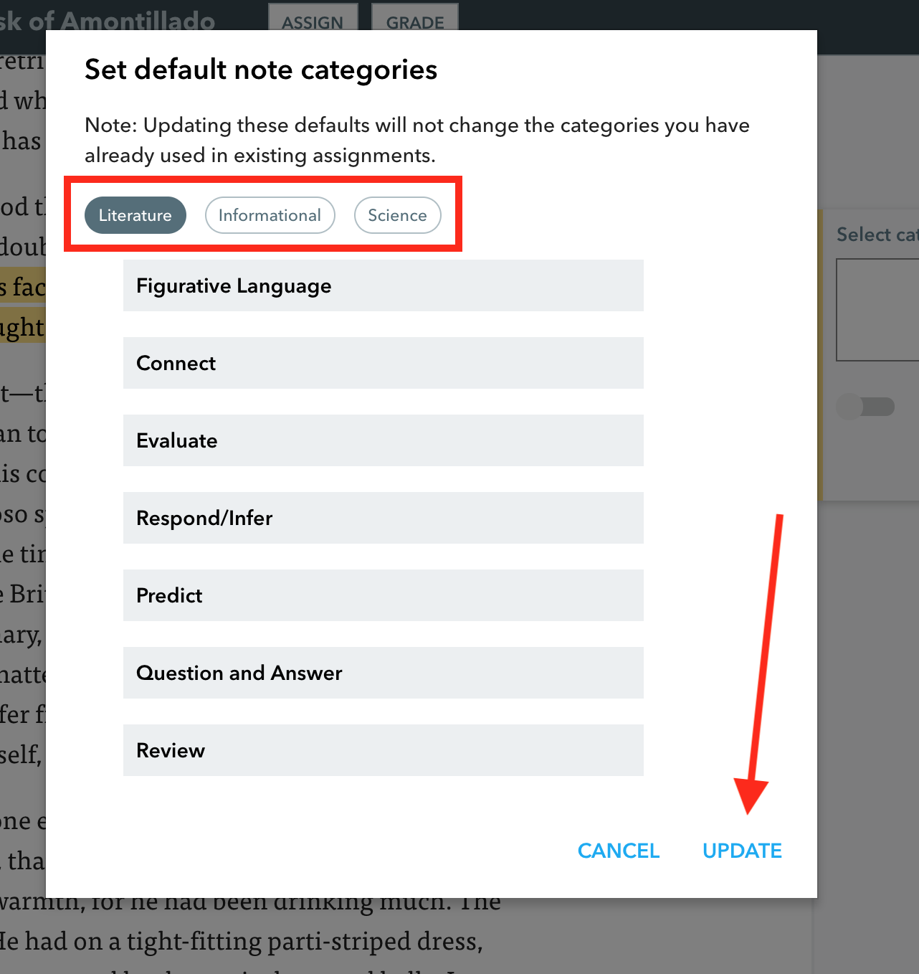Image resolution: width=919 pixels, height=974 pixels.
Task: Click UPDATE to save default categories
Action: pos(742,850)
